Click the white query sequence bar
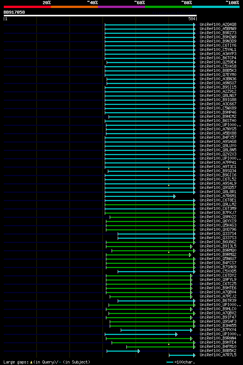The width and height of the screenshot is (243, 365). pos(100,16)
